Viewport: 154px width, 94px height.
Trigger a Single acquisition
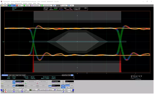tap(27, 6)
